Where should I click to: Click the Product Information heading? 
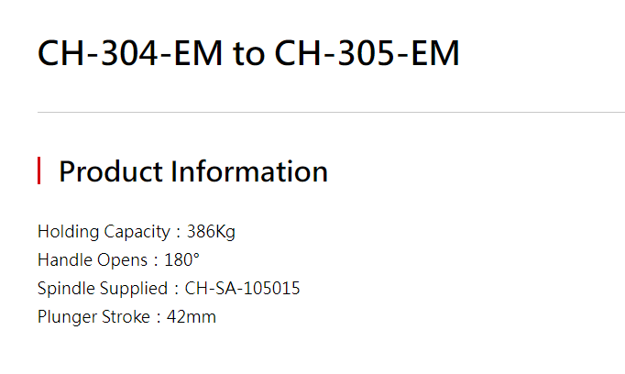[193, 171]
